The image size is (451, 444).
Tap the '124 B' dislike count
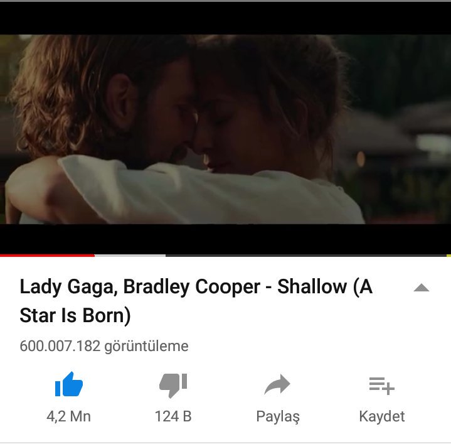tap(173, 416)
